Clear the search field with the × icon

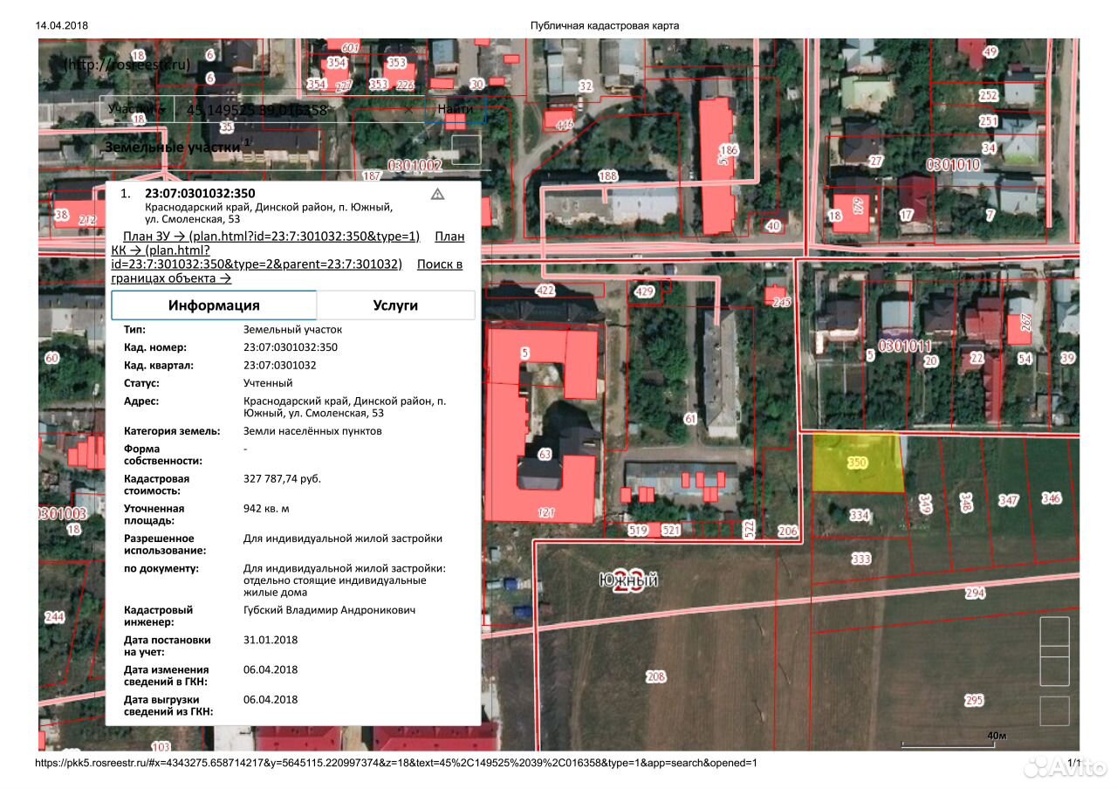(x=409, y=110)
